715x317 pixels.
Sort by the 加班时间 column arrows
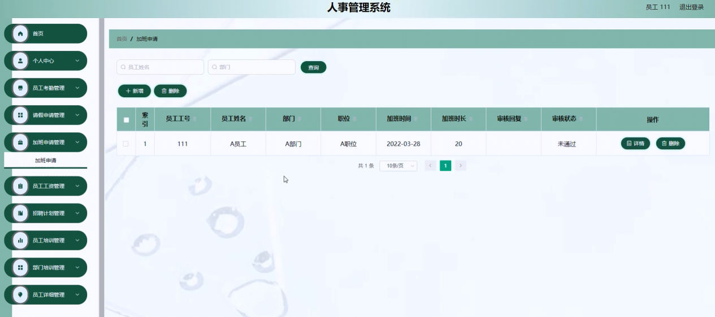tap(416, 119)
